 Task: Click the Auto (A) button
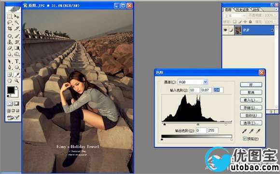pyautogui.click(x=251, y=115)
